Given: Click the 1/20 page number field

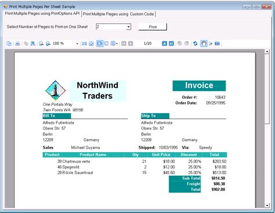Looking at the screenshot, I should coord(147,44).
